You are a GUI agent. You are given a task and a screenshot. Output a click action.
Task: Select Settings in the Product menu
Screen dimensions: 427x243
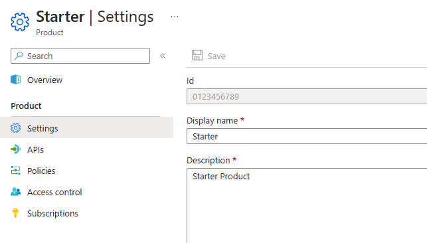86,128
